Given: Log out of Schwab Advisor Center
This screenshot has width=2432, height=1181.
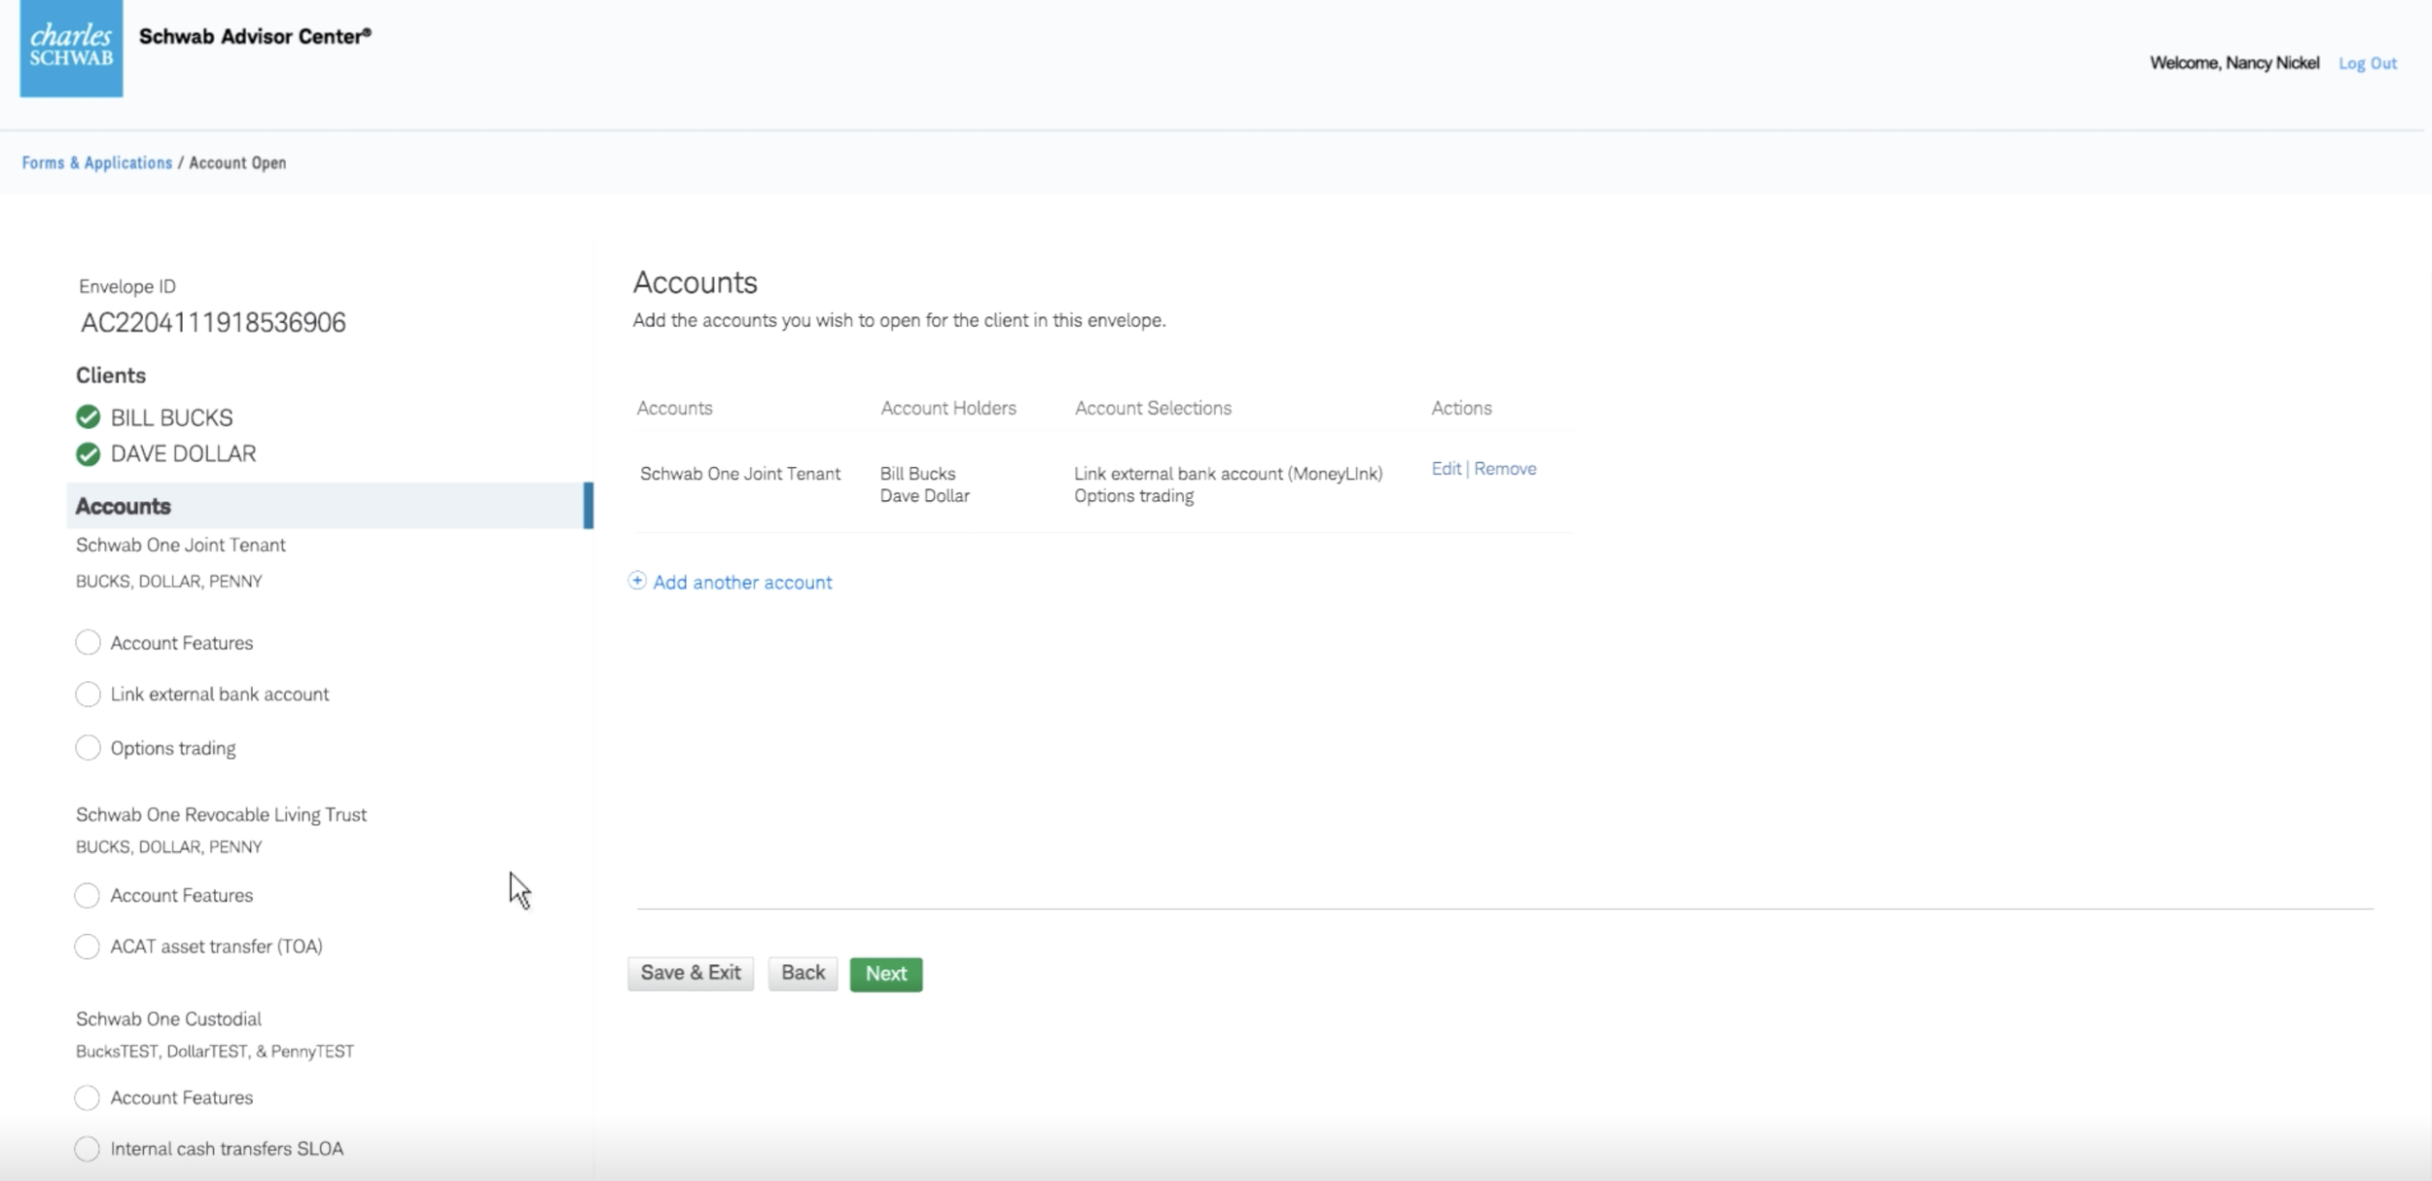Looking at the screenshot, I should [2368, 63].
